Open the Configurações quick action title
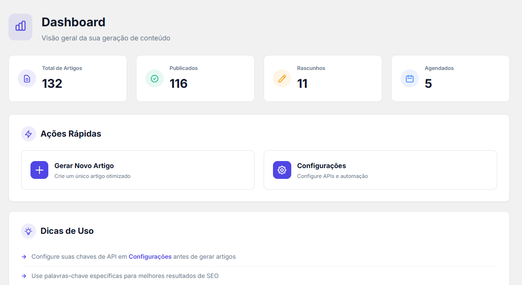This screenshot has height=285, width=522. tap(321, 166)
